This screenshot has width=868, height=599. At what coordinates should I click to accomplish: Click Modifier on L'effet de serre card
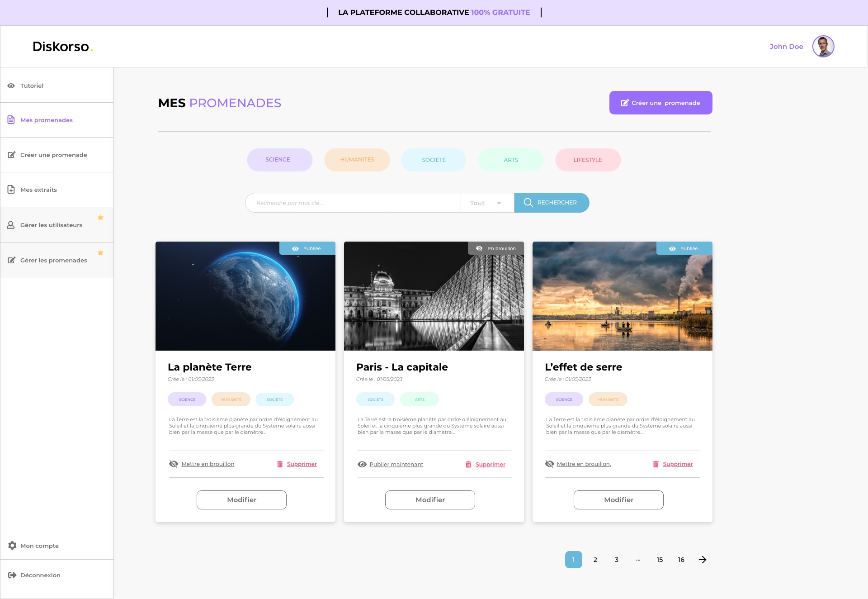click(x=618, y=500)
